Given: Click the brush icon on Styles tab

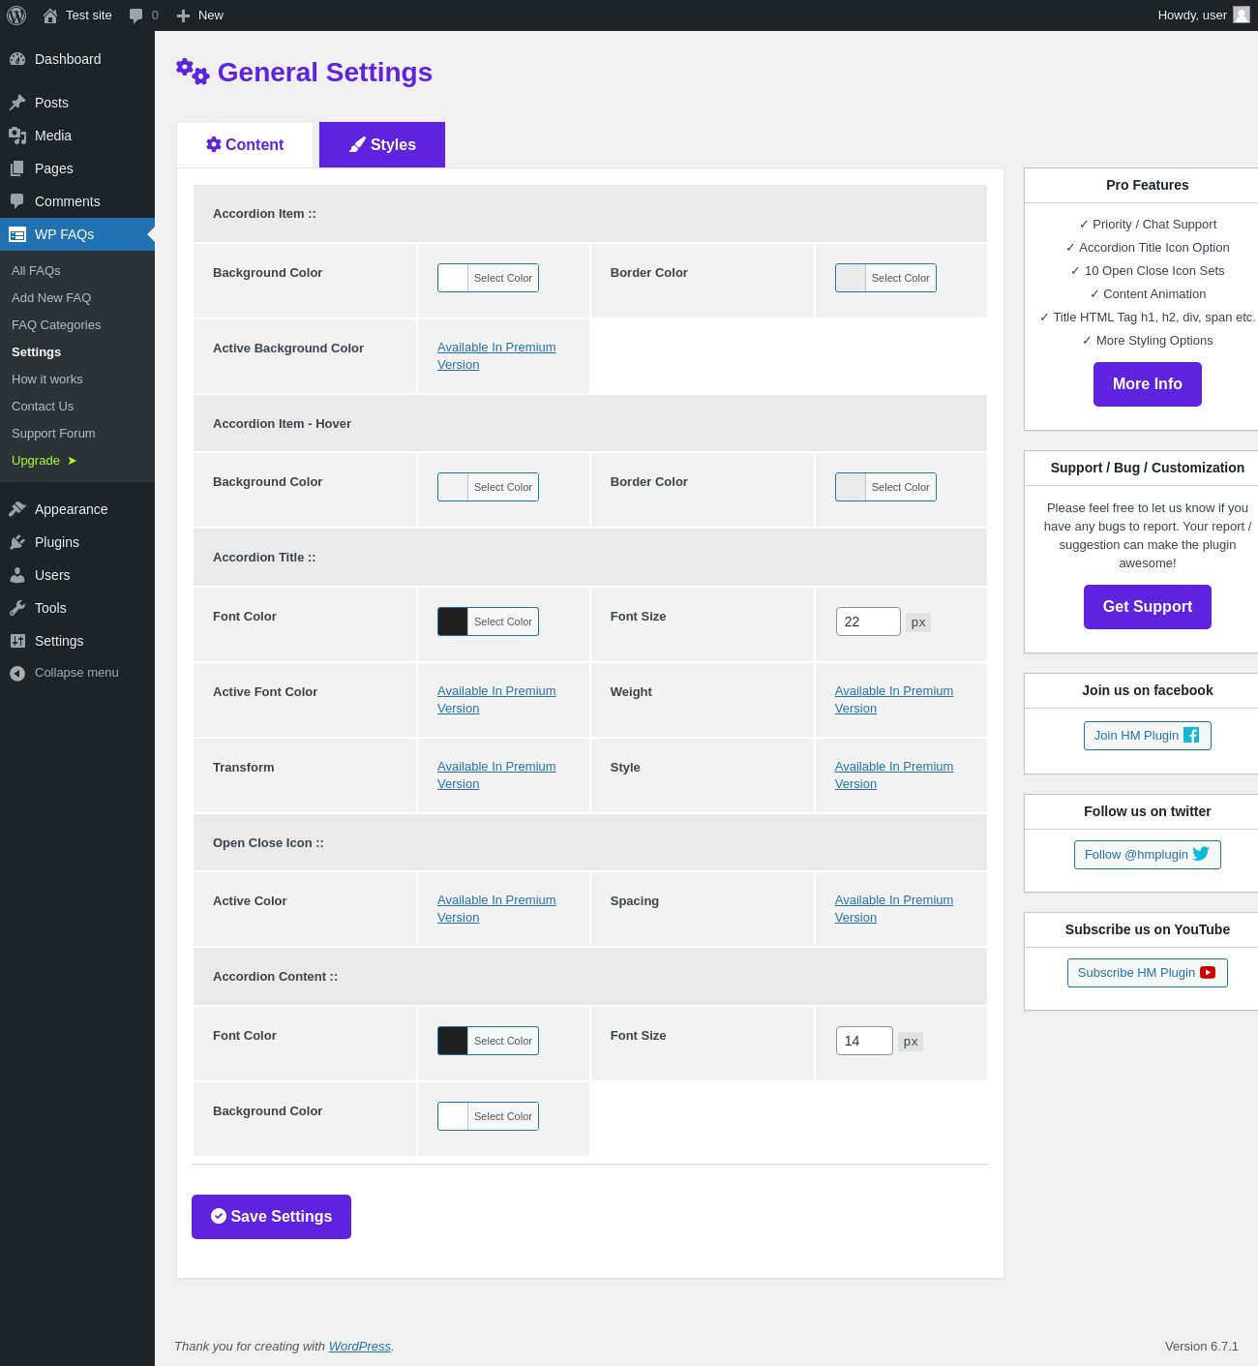Looking at the screenshot, I should tap(358, 144).
